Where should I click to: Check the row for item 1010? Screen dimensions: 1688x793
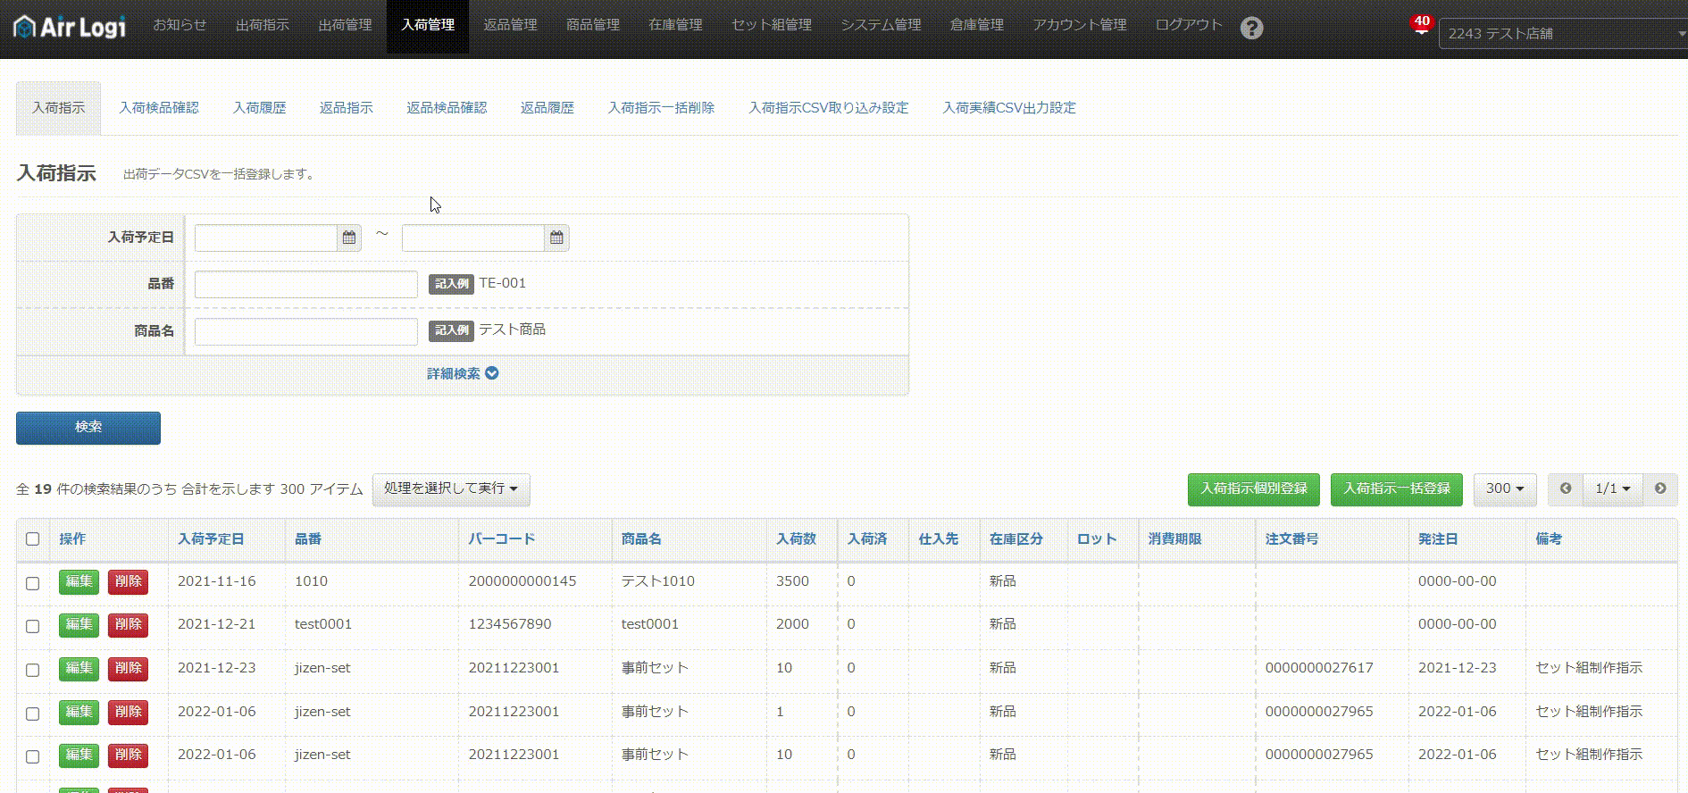33,583
